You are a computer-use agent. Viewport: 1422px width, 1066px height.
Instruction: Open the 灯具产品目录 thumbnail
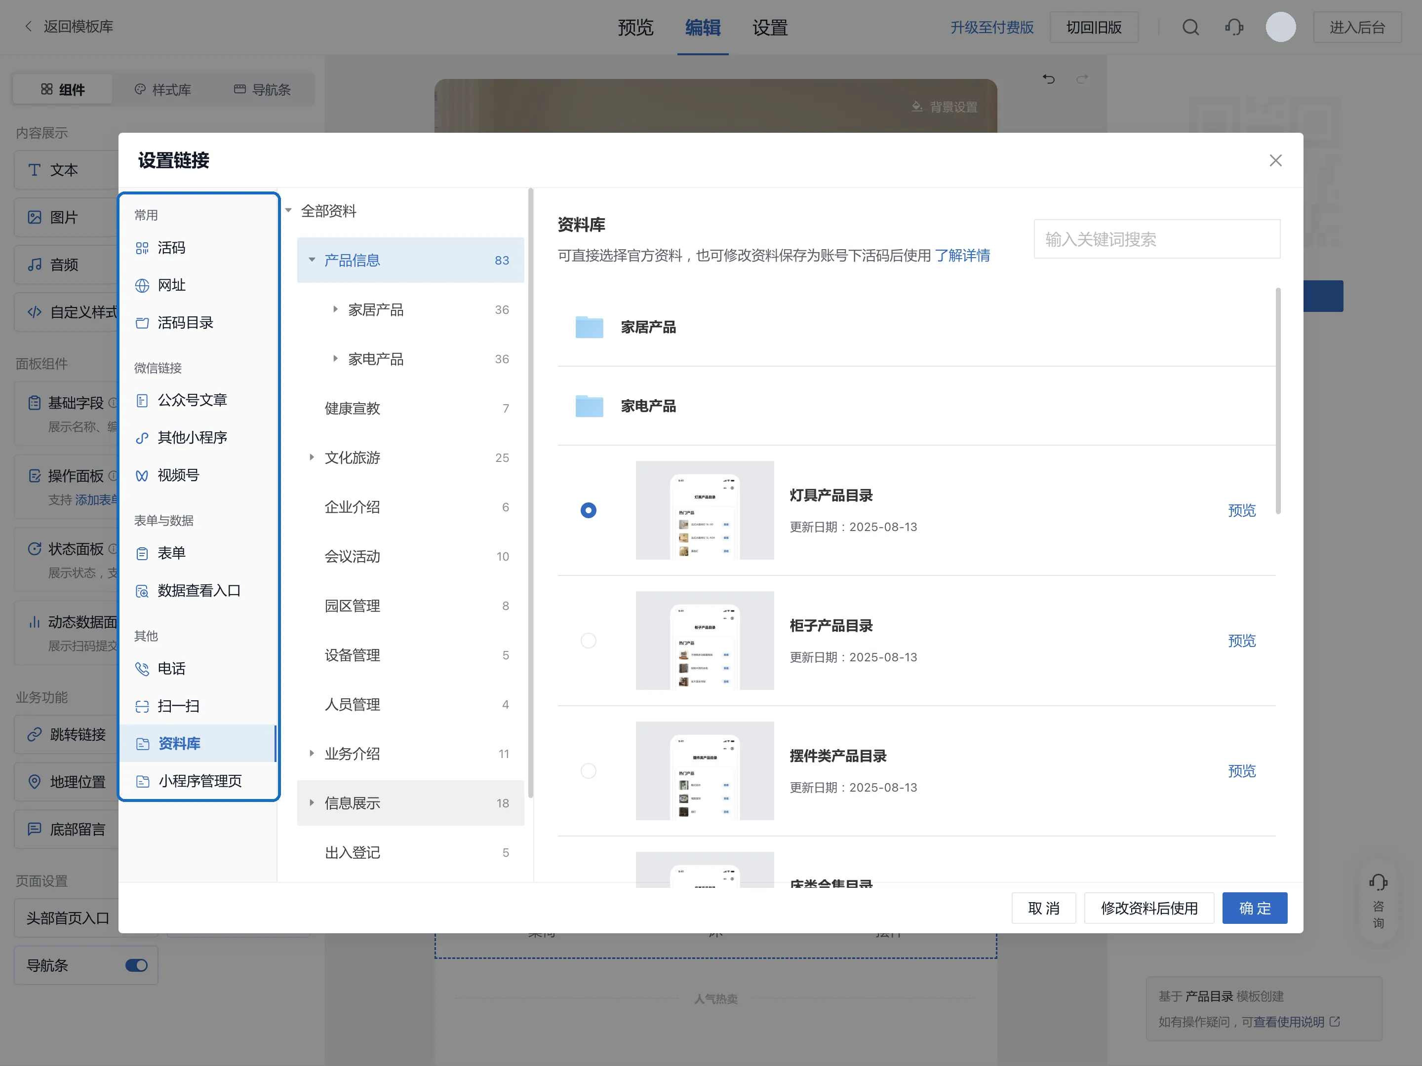(x=705, y=510)
